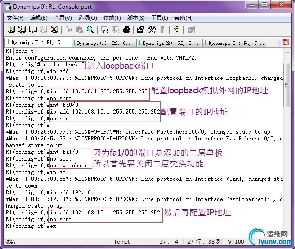Click the scrollbar up arrow

click(287, 52)
